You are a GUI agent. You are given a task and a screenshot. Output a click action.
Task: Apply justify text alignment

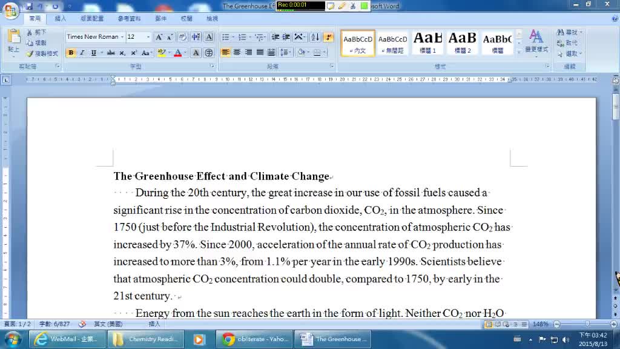260,52
